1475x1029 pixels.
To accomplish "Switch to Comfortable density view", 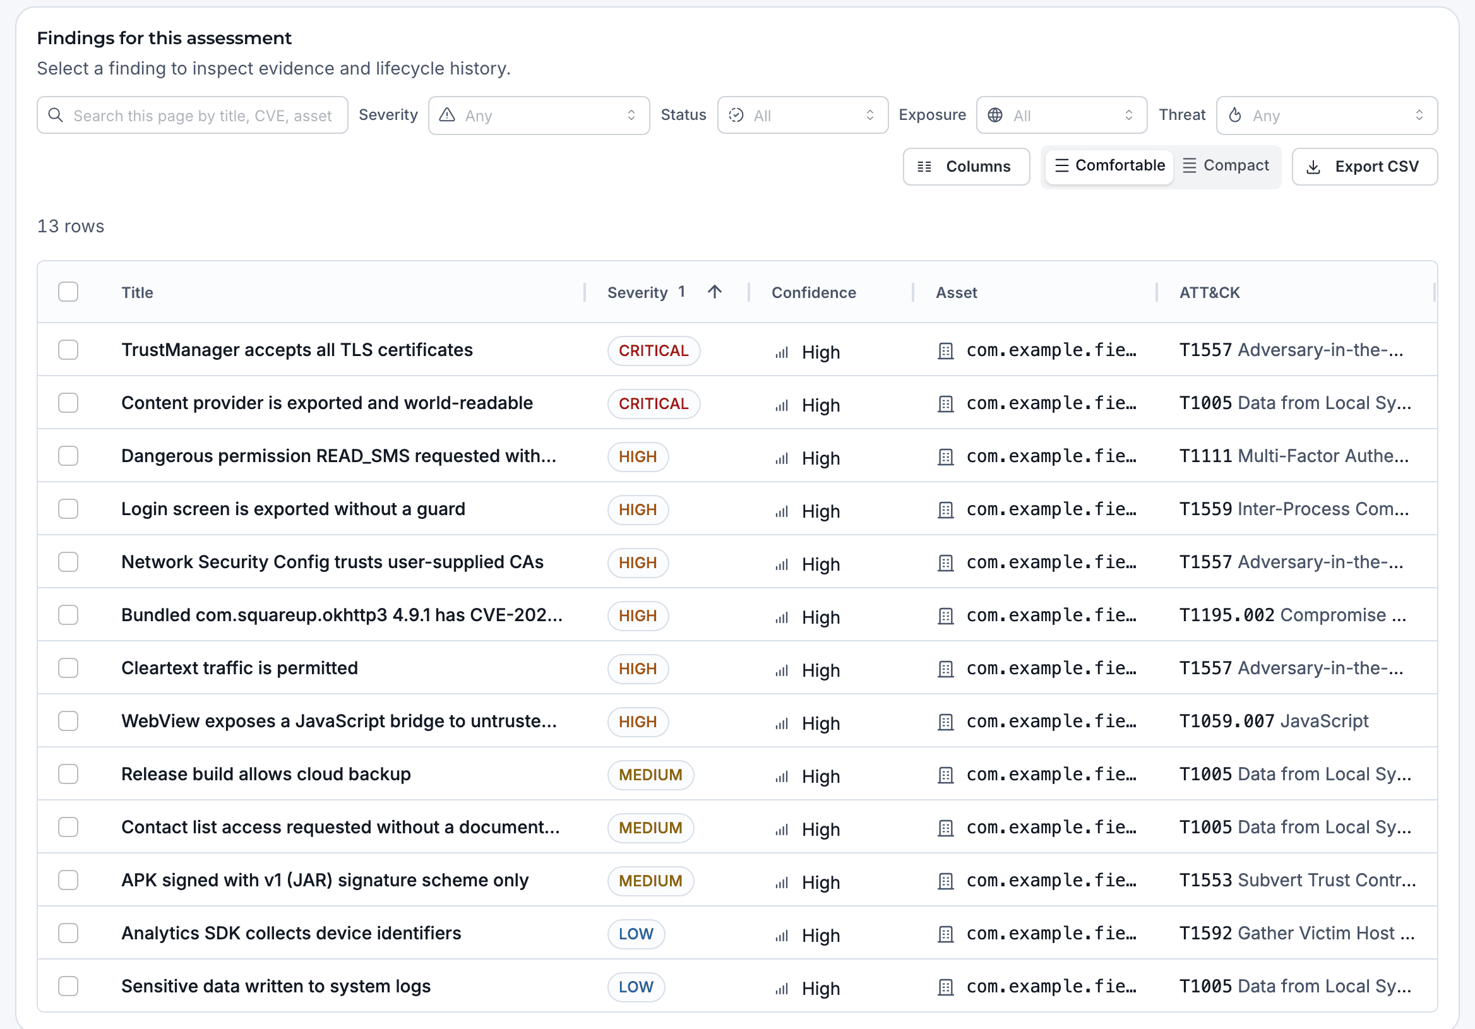I will [1109, 166].
